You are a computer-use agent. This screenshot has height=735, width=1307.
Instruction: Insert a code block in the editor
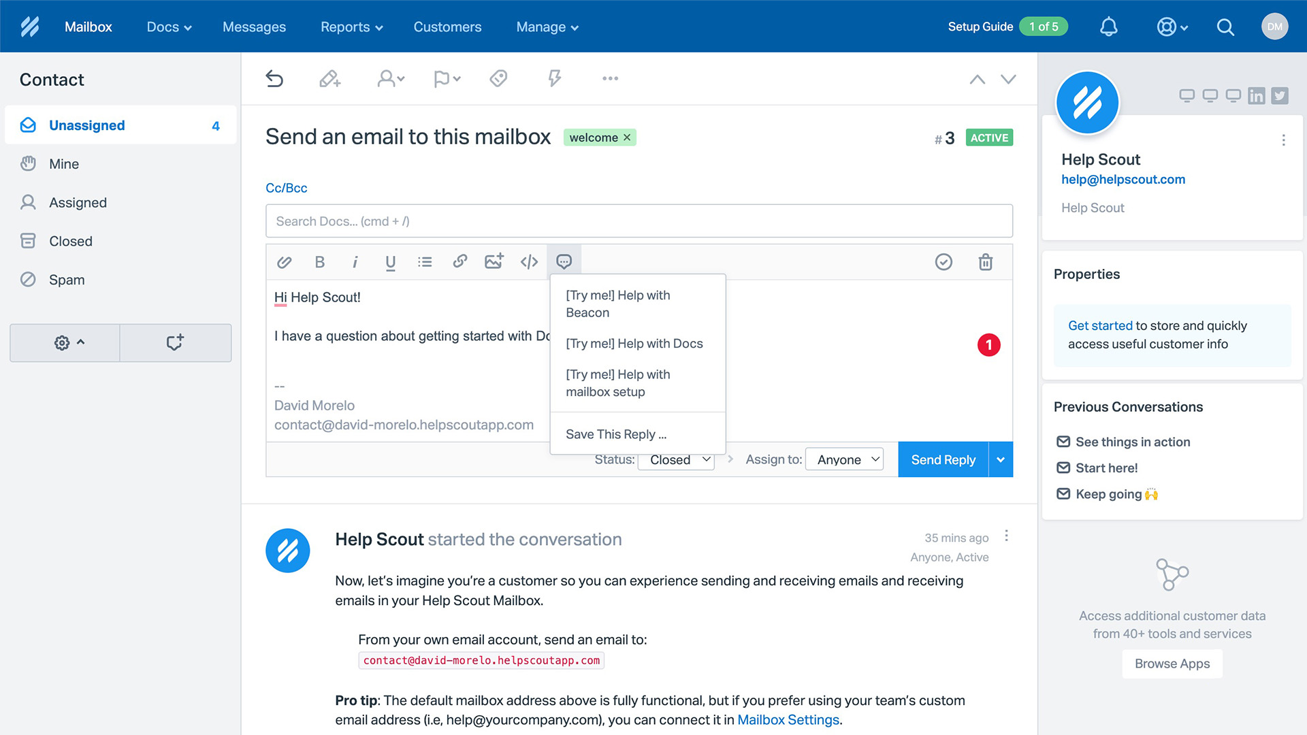(529, 262)
